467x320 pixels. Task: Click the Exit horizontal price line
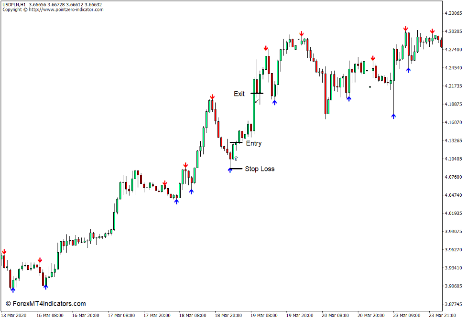point(257,93)
